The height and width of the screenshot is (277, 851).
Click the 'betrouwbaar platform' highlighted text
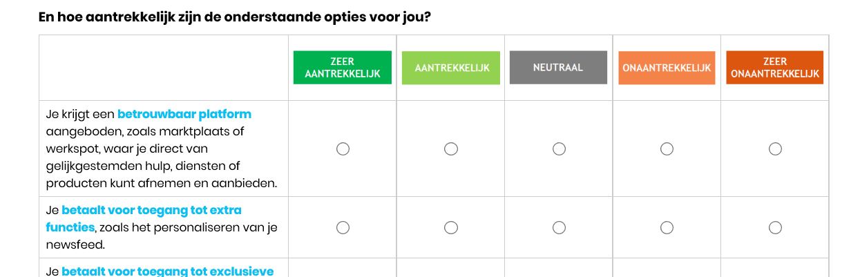click(x=184, y=114)
